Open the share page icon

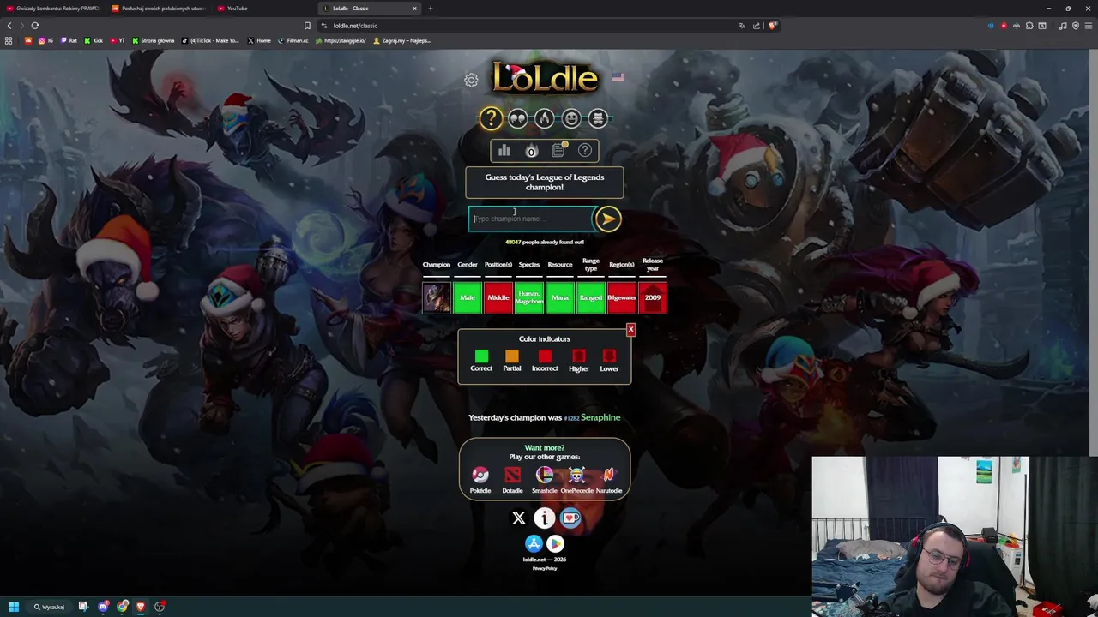[757, 26]
